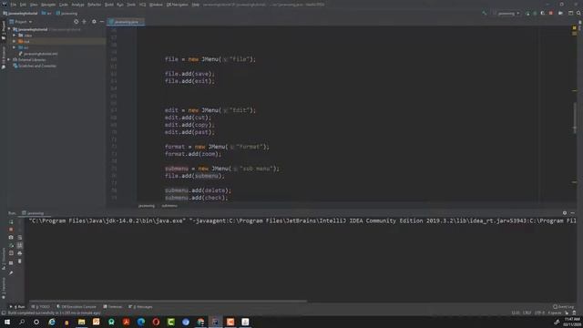
Task: Click the expand-all icon in the Project panel
Action: (x=85, y=22)
